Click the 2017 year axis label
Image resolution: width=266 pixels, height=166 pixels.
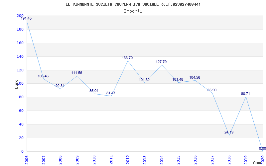(212, 160)
